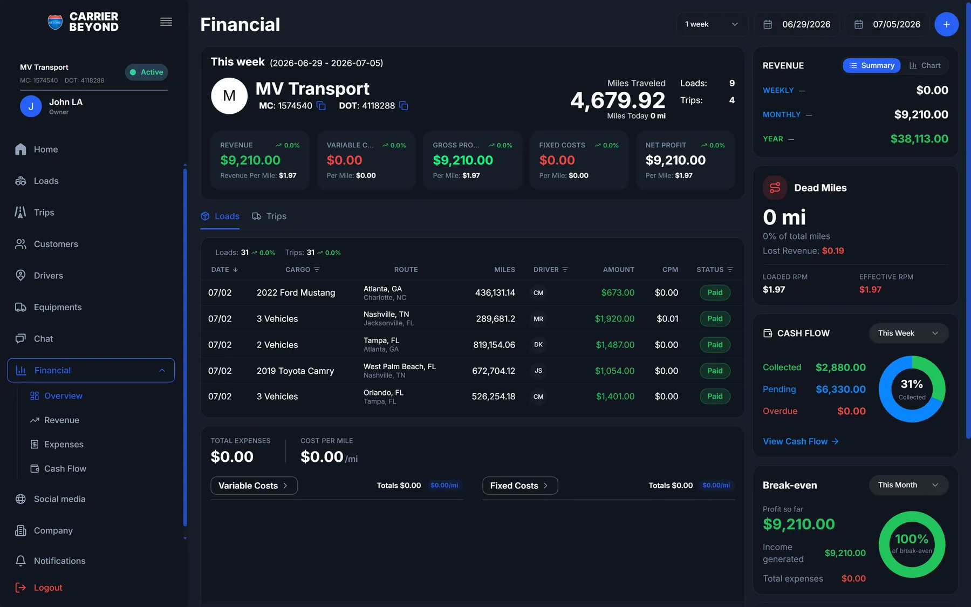971x607 pixels.
Task: Follow the View Cash Flow link
Action: click(801, 441)
